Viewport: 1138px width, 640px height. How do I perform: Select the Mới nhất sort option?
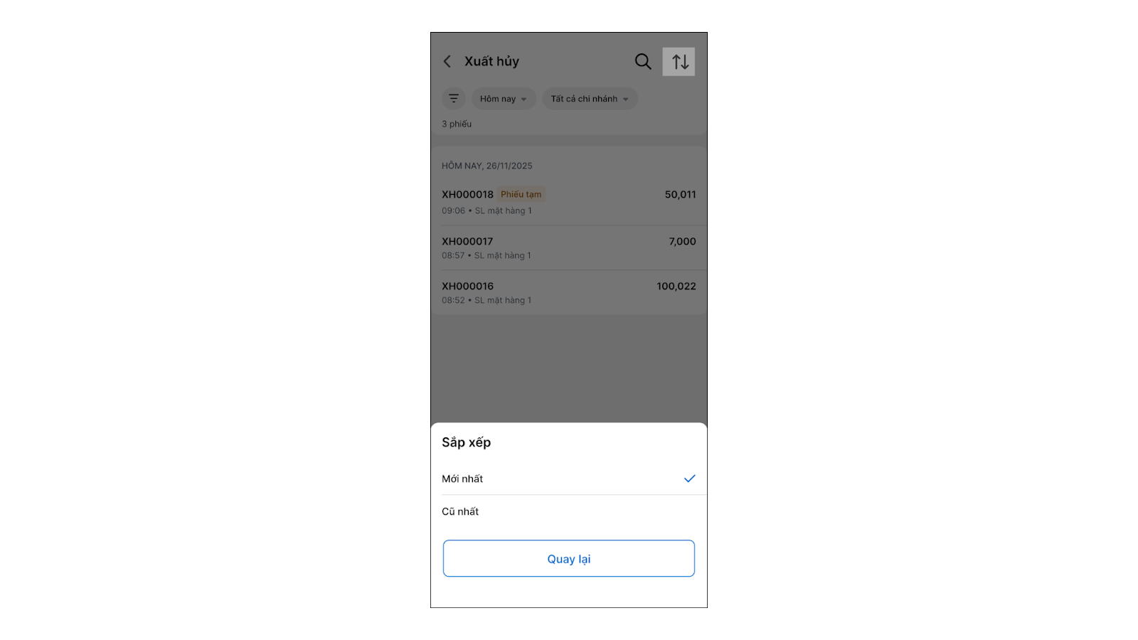[x=463, y=479]
